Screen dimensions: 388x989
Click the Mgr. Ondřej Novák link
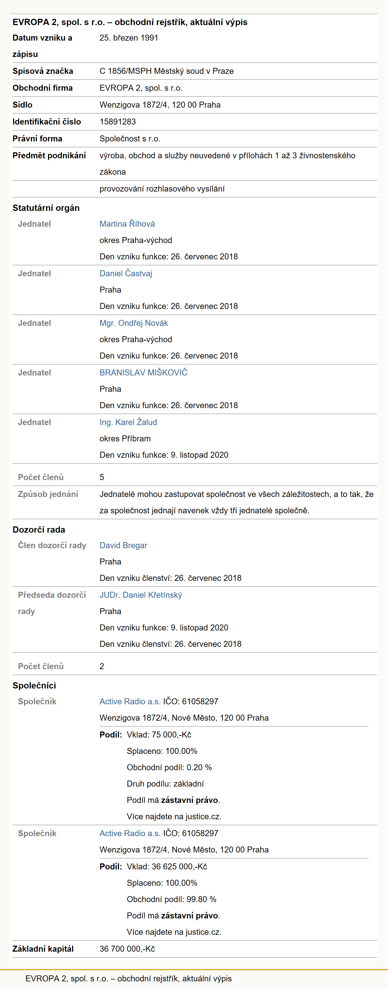tap(134, 323)
